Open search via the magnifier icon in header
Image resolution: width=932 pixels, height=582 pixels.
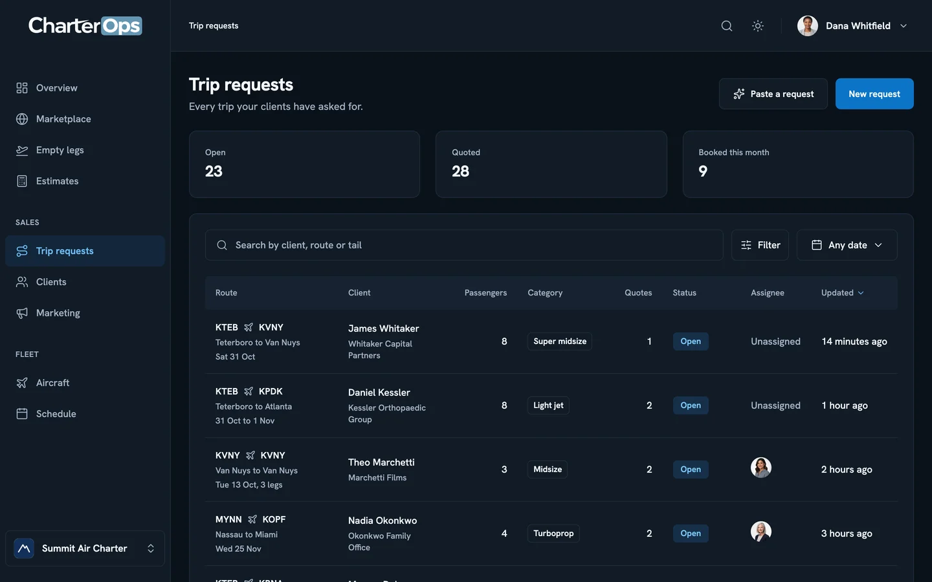tap(727, 26)
